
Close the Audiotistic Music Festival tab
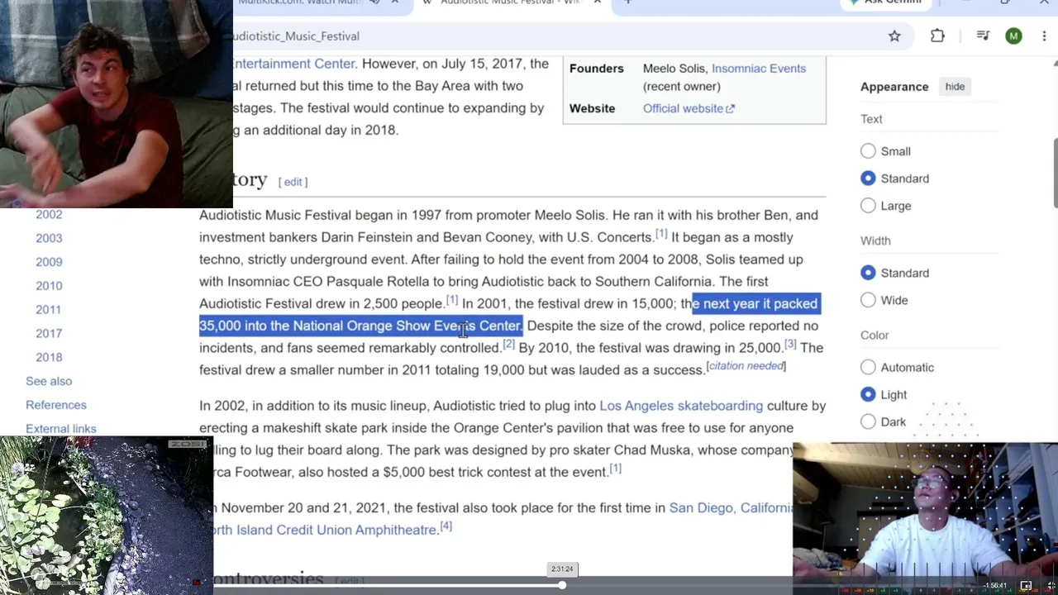tap(598, 2)
